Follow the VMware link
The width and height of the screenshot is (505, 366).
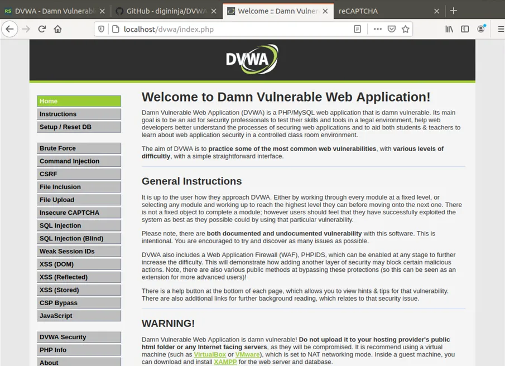tap(247, 354)
